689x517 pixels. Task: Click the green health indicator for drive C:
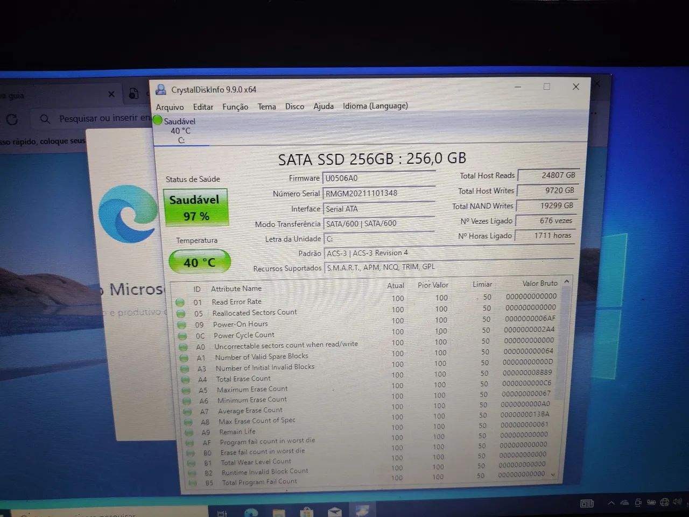click(x=158, y=121)
